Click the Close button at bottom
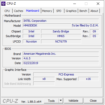This screenshot has width=105, height=105. 93,101
